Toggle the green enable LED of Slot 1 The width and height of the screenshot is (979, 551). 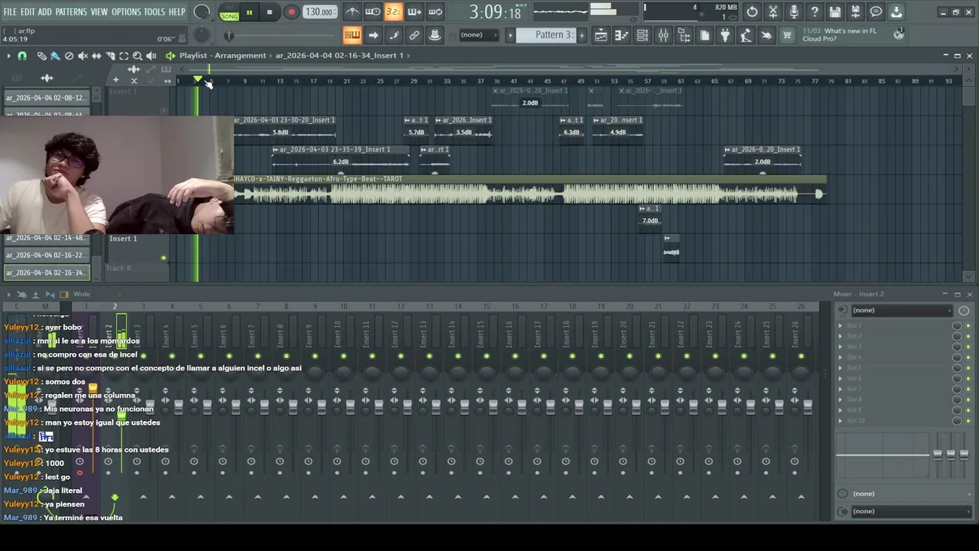[968, 326]
